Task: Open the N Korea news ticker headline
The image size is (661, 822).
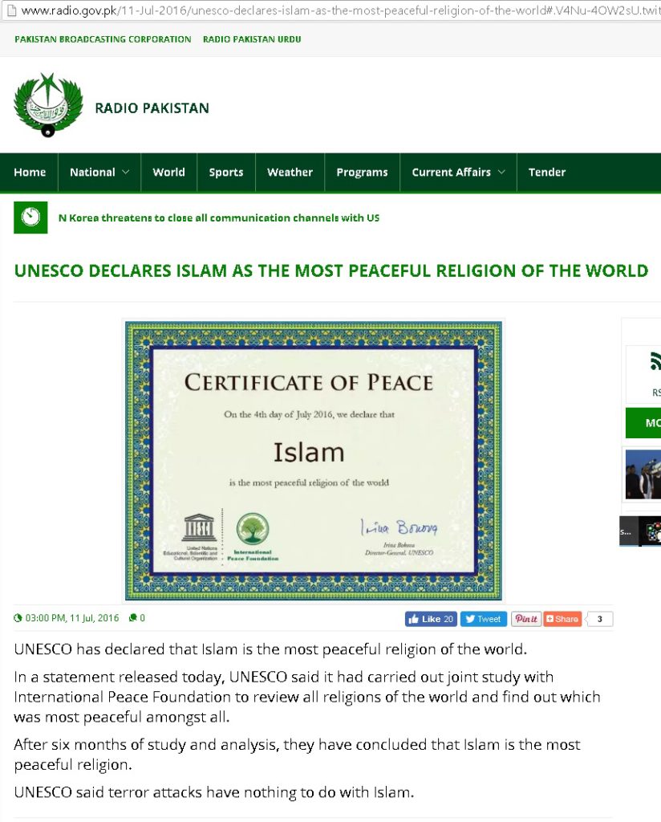Action: pos(219,218)
